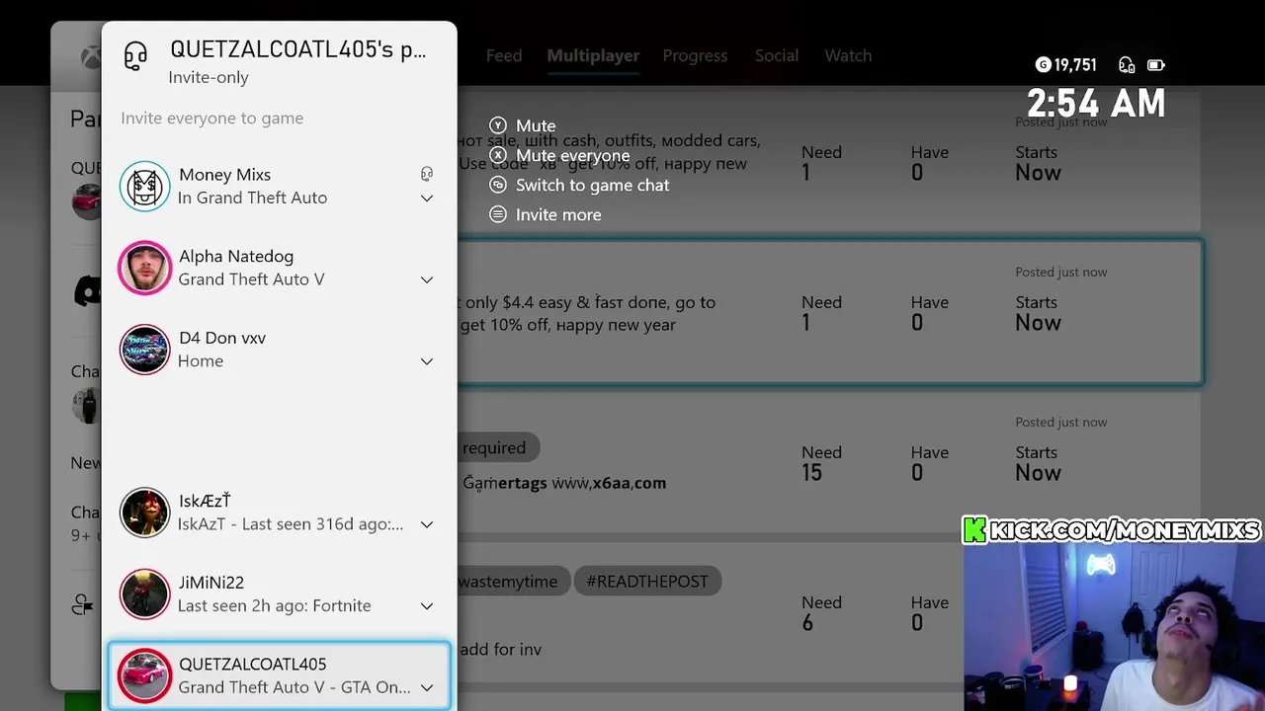This screenshot has height=711, width=1265.
Task: Click the Invite-only party status text
Action: [209, 77]
